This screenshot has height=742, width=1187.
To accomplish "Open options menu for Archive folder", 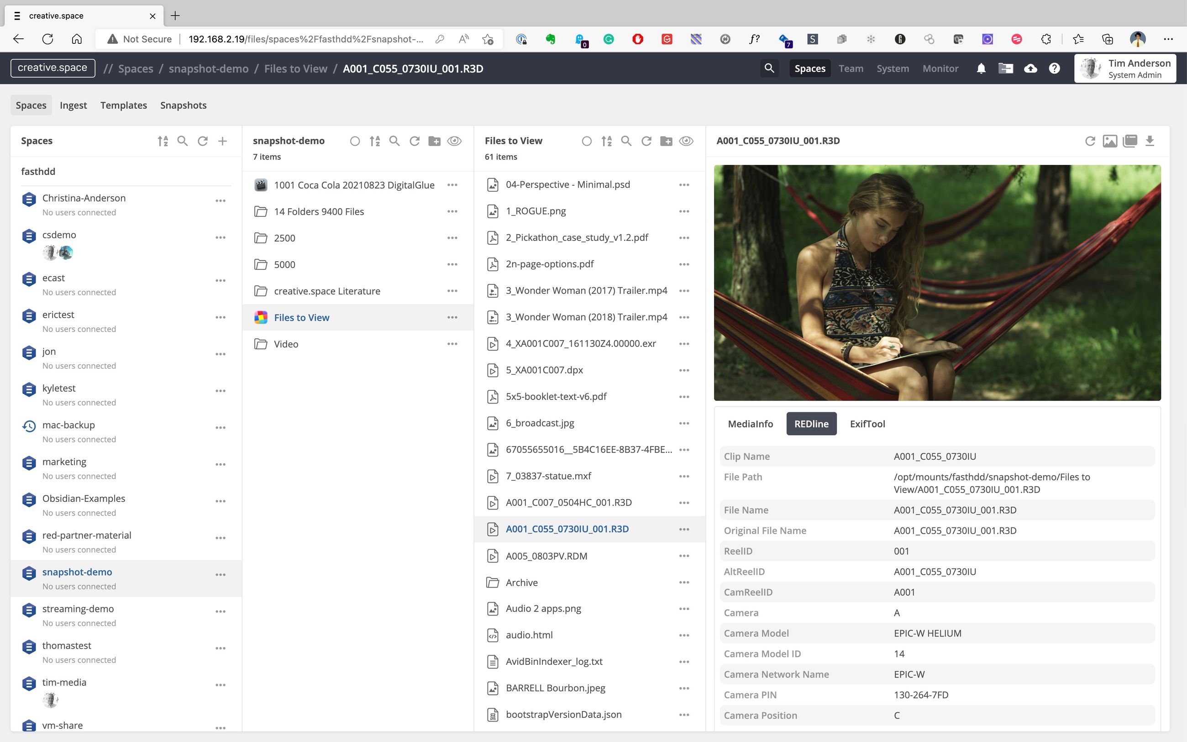I will (x=684, y=583).
